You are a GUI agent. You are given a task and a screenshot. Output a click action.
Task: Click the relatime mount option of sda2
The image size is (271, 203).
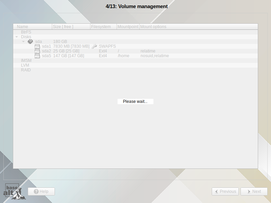pyautogui.click(x=148, y=51)
